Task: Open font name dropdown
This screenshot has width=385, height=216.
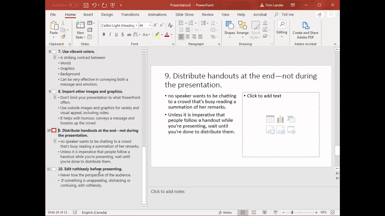Action: (x=136, y=25)
